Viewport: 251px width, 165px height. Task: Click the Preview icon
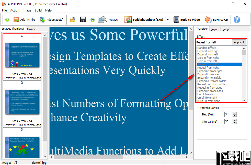(101, 19)
